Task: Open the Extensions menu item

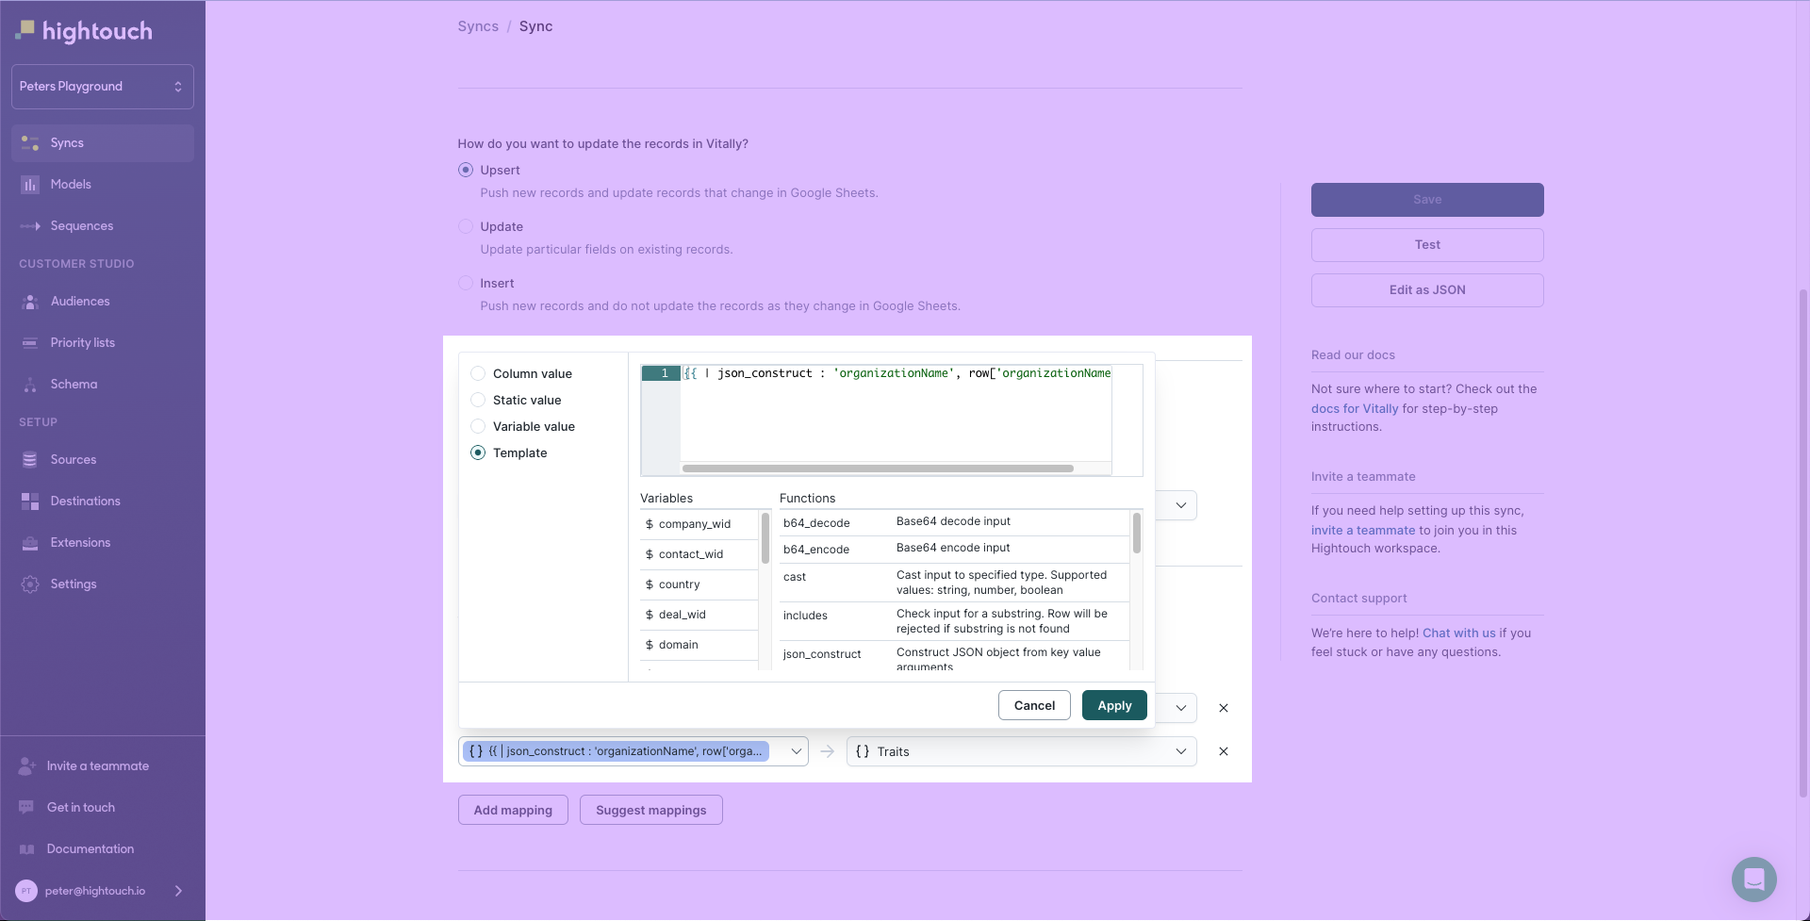Action: [103, 543]
